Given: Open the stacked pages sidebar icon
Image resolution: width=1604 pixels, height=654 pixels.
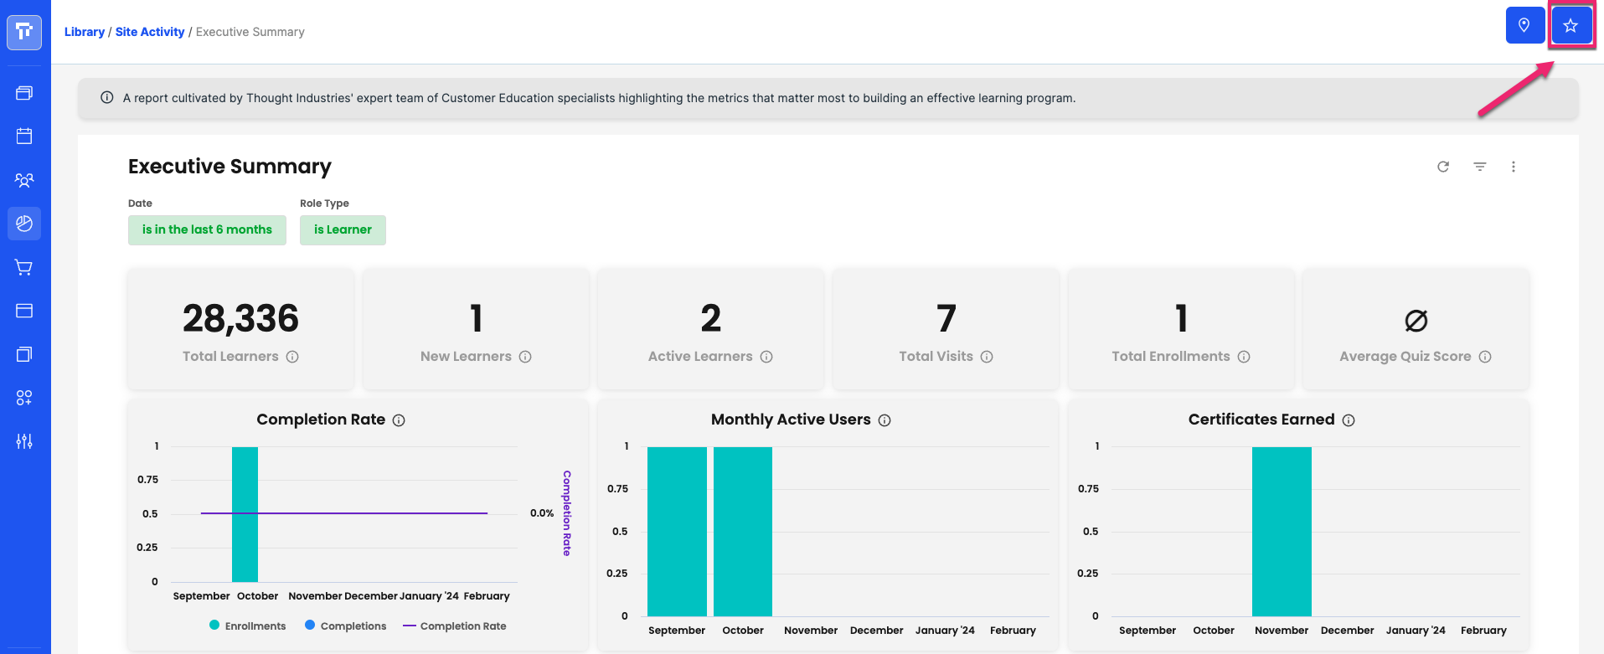Looking at the screenshot, I should 24,354.
